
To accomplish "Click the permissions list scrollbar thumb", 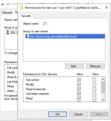I will (x=103, y=87).
